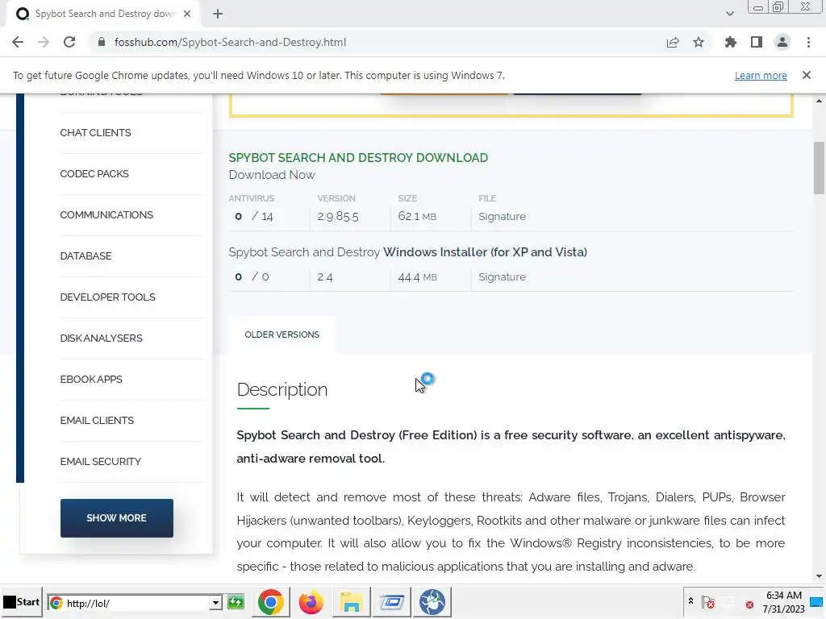Open the Chat Clients category

point(95,133)
